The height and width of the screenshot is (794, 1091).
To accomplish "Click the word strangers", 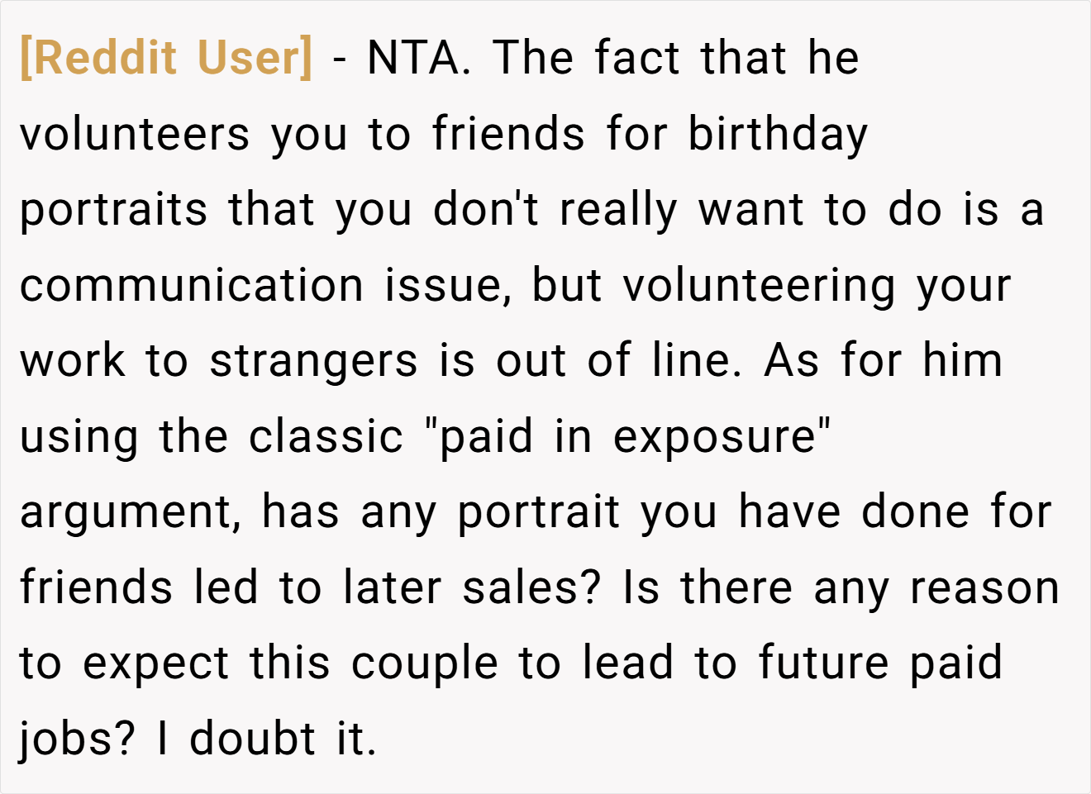I will tap(313, 363).
